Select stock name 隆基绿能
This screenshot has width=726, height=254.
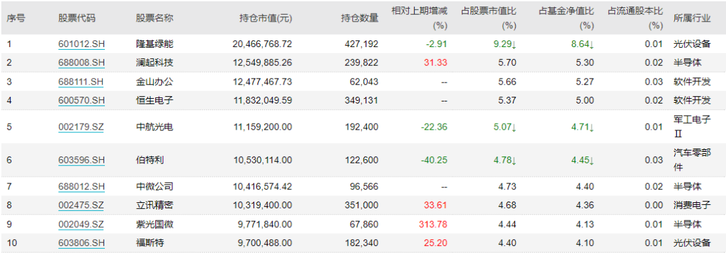pyautogui.click(x=154, y=44)
